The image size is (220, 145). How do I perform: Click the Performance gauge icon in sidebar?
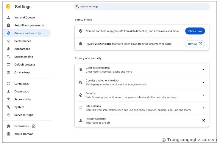(8, 41)
